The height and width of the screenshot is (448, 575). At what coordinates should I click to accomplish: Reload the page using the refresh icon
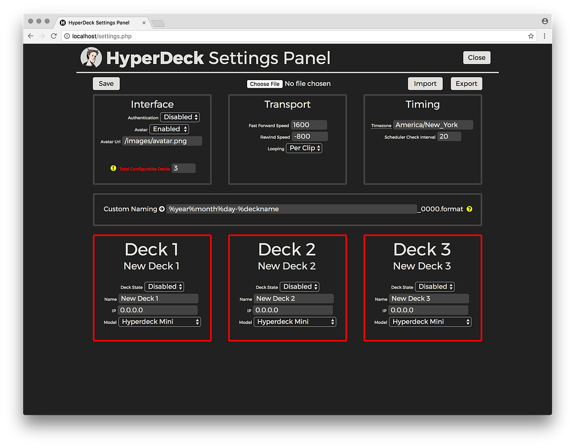pos(53,35)
